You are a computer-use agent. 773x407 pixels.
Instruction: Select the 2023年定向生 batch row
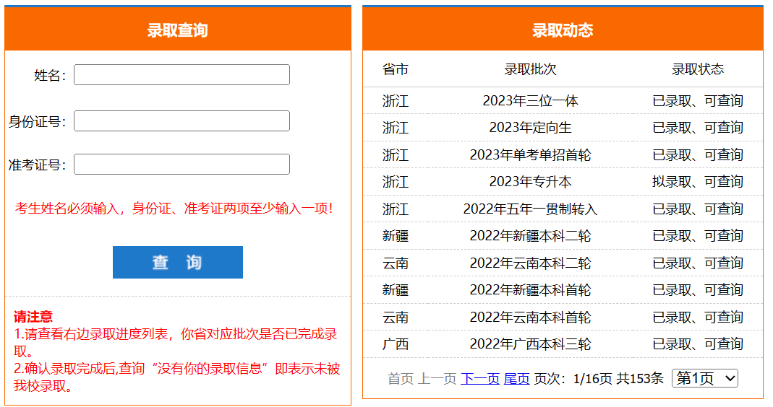pyautogui.click(x=530, y=128)
